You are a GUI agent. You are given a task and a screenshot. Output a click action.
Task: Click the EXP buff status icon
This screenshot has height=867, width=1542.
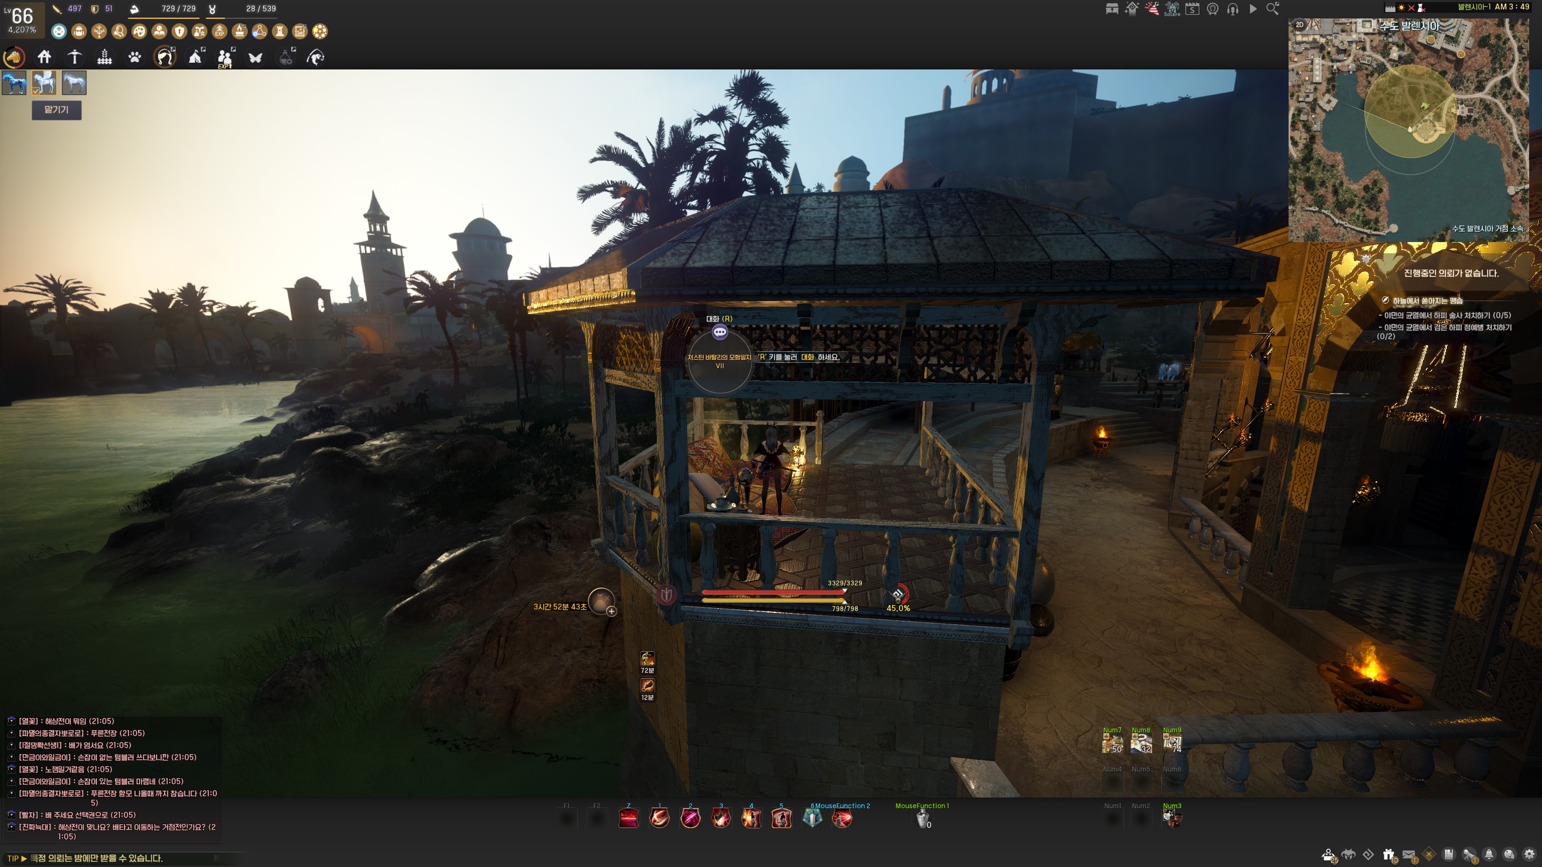tap(220, 32)
